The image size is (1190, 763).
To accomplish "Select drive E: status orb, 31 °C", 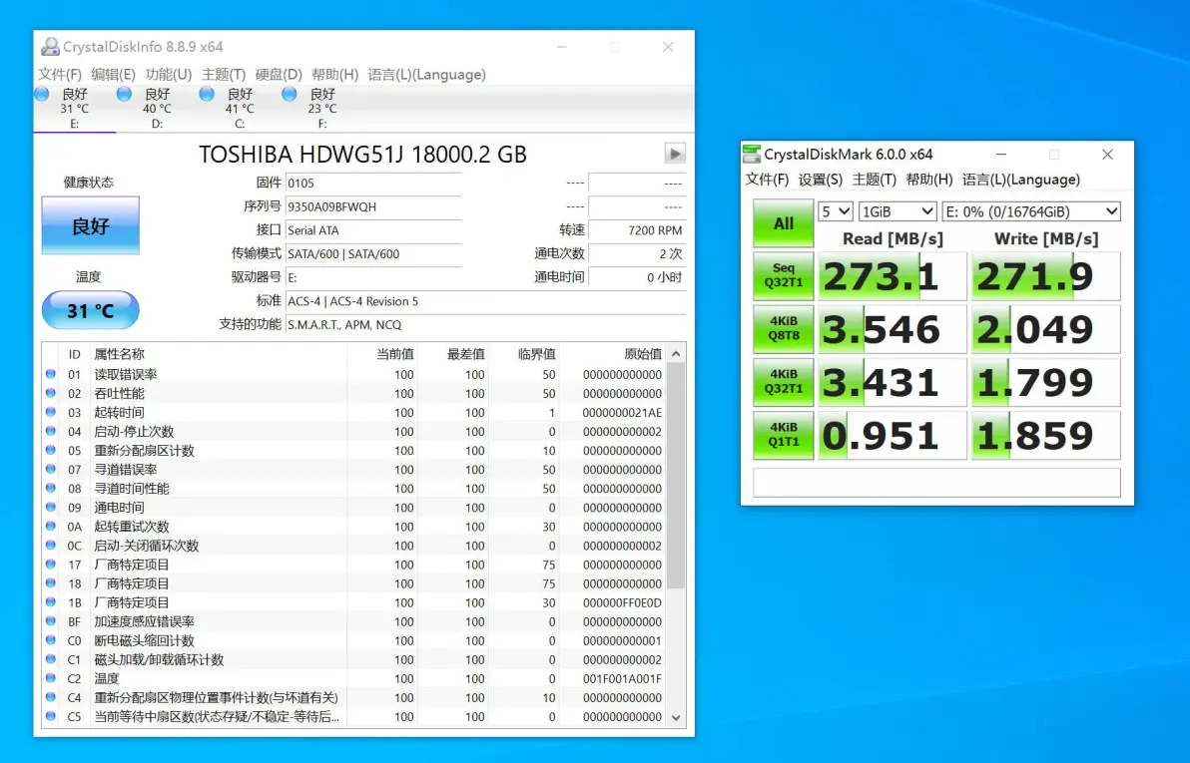I will pyautogui.click(x=42, y=94).
